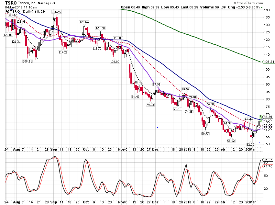Screen dimensions: 275x205
Task: Select the 129.64 October high label
Action: (84, 22)
